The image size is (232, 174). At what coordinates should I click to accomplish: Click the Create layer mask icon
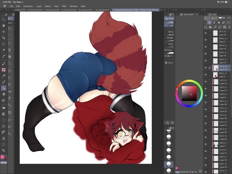pyautogui.click(x=224, y=27)
